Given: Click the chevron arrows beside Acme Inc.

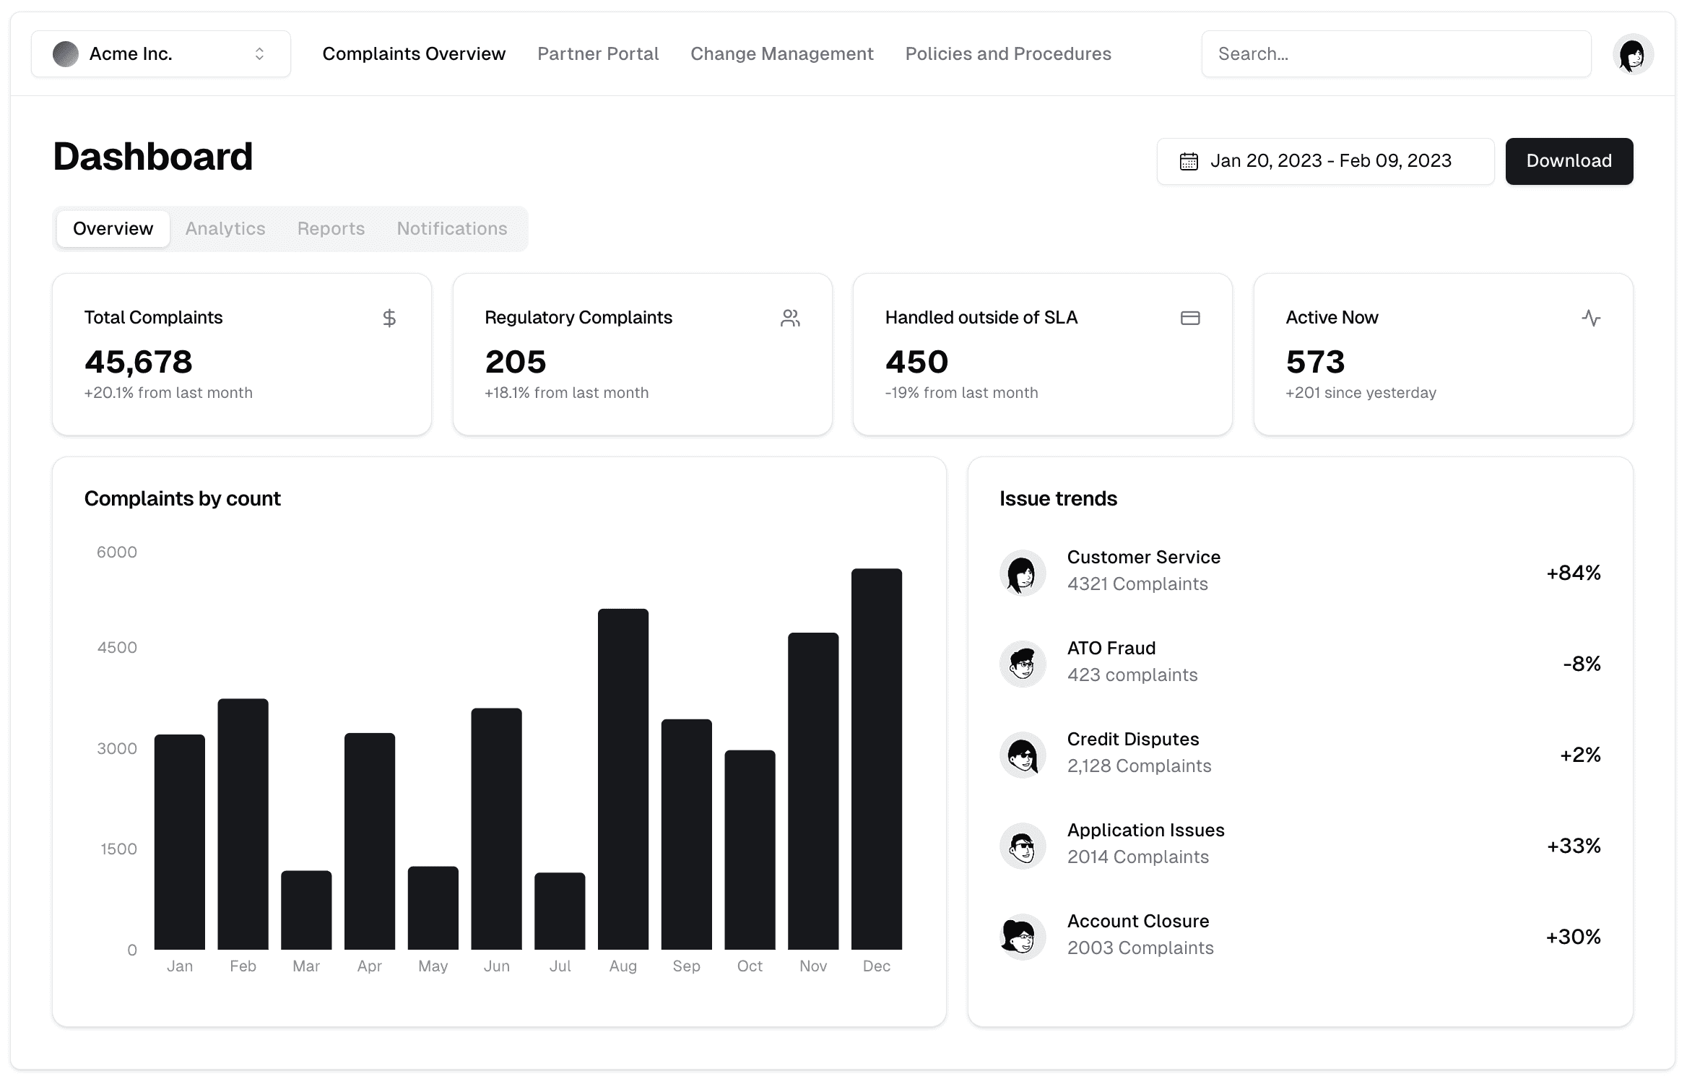Looking at the screenshot, I should pos(259,54).
